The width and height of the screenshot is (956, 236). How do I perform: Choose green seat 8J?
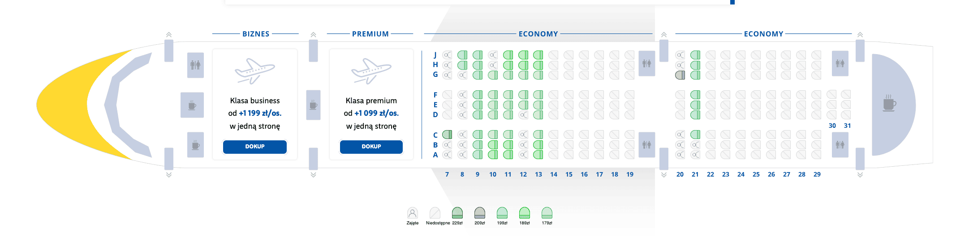462,55
